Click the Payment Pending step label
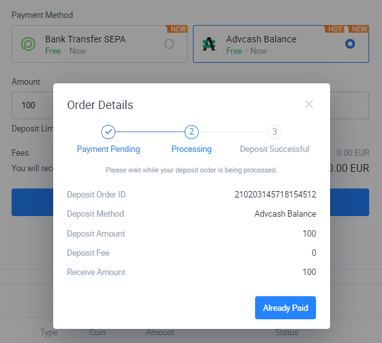Image resolution: width=382 pixels, height=343 pixels. click(108, 149)
